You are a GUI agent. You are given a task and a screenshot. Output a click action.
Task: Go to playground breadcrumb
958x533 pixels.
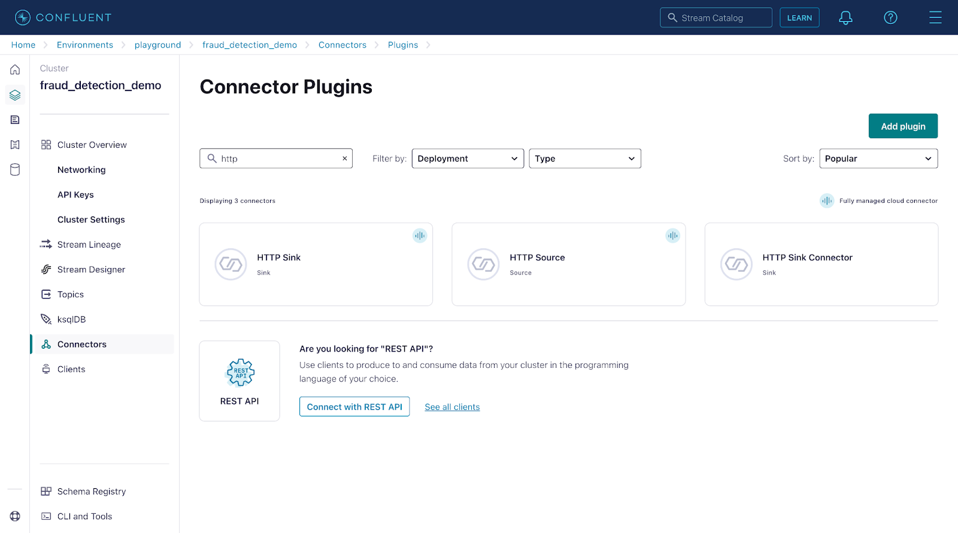click(x=157, y=45)
